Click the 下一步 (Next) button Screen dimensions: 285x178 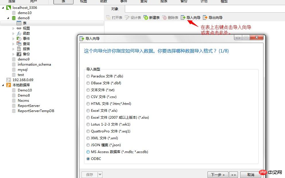[218, 174]
